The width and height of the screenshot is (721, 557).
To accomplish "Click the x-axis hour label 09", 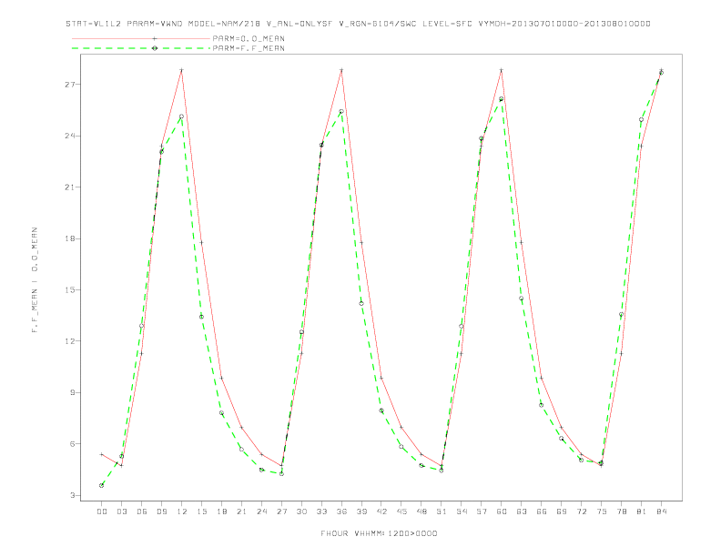I will pyautogui.click(x=161, y=511).
